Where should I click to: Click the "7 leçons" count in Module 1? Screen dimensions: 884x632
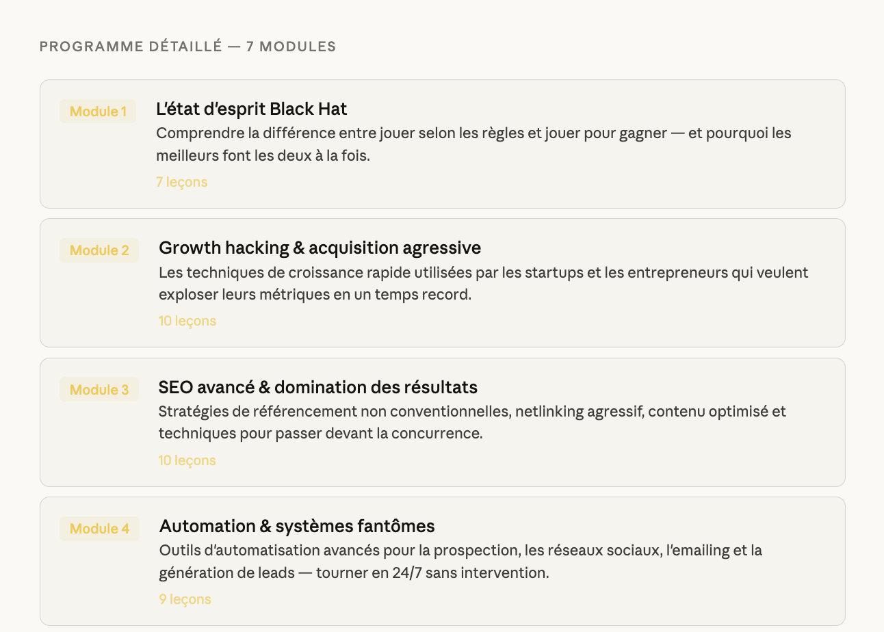click(x=181, y=182)
